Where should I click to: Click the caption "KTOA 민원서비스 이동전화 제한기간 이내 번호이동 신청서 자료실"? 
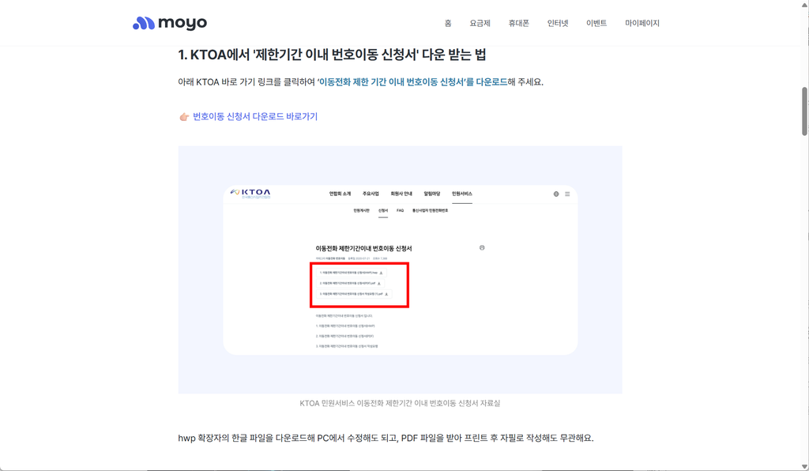pos(400,403)
